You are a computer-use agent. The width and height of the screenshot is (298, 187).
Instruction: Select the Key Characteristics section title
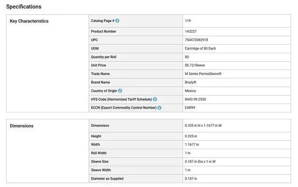(x=29, y=21)
